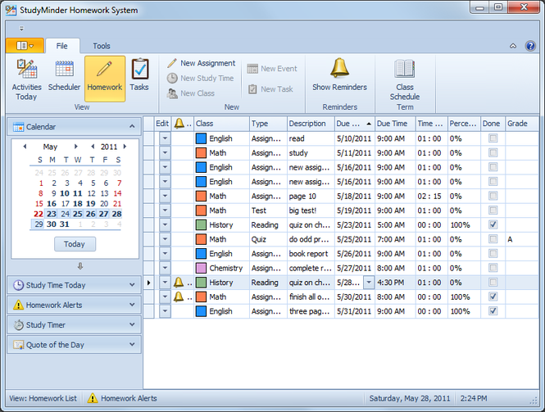This screenshot has width=545, height=412.
Task: Click the New Study Time option
Action: pyautogui.click(x=200, y=78)
